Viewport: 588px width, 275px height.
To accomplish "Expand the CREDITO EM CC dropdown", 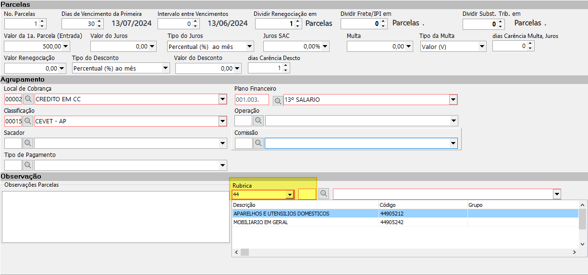I will click(x=222, y=100).
